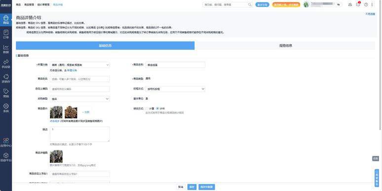Screen dimensions: 382x191
Task: Open the message notifications icon with red badge
Action: (x=358, y=4)
